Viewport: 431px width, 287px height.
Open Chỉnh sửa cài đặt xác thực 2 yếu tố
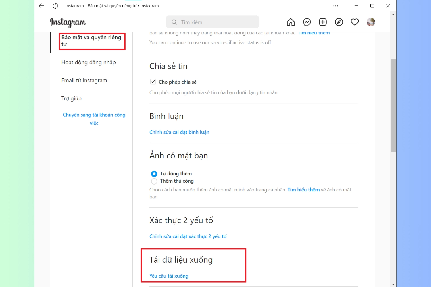[188, 236]
